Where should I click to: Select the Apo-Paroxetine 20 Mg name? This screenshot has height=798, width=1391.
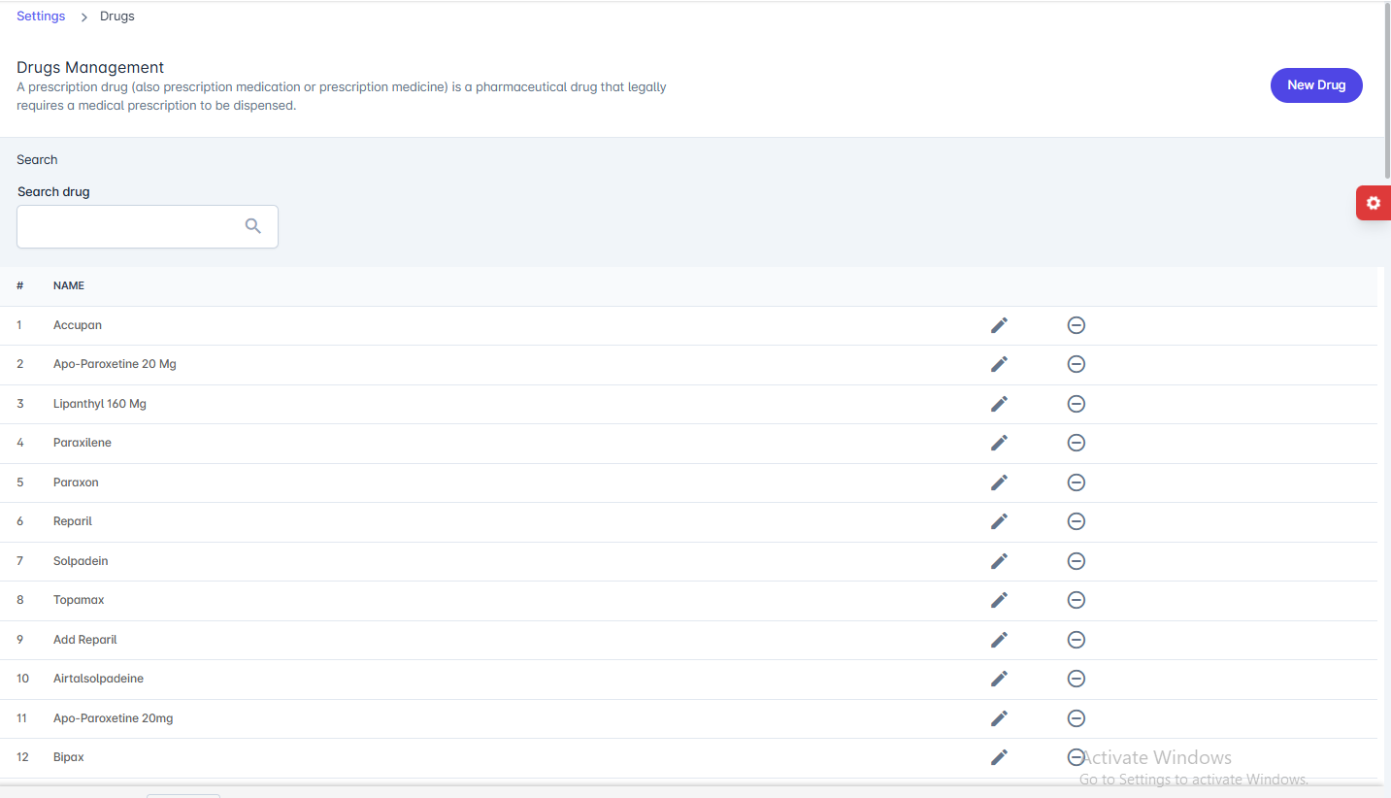[115, 364]
